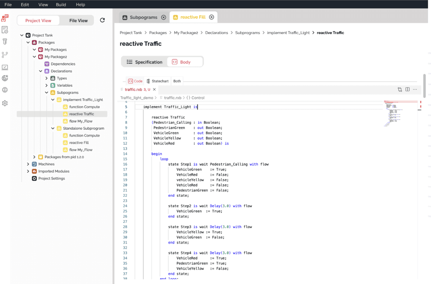Open the Build menu

click(61, 5)
